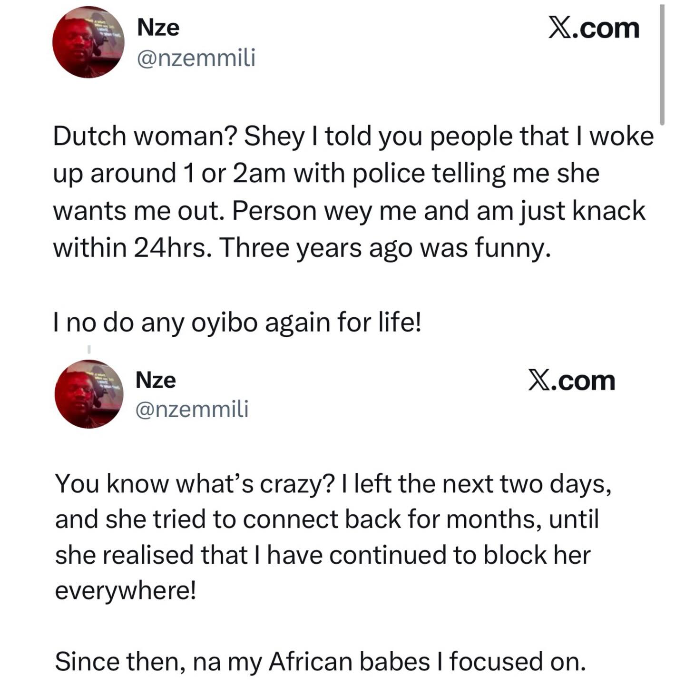685x685 pixels.
Task: Click the line starting "wants me out. Person wey"
Action: click(x=349, y=211)
